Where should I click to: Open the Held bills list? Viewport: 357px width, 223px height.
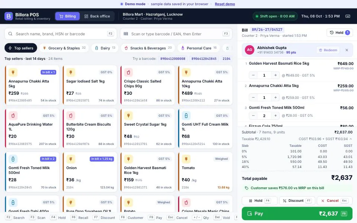(x=340, y=33)
